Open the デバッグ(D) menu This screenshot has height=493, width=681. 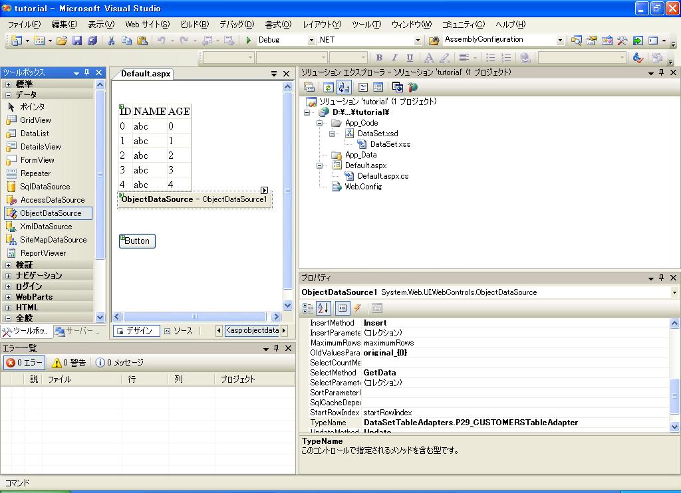click(237, 25)
